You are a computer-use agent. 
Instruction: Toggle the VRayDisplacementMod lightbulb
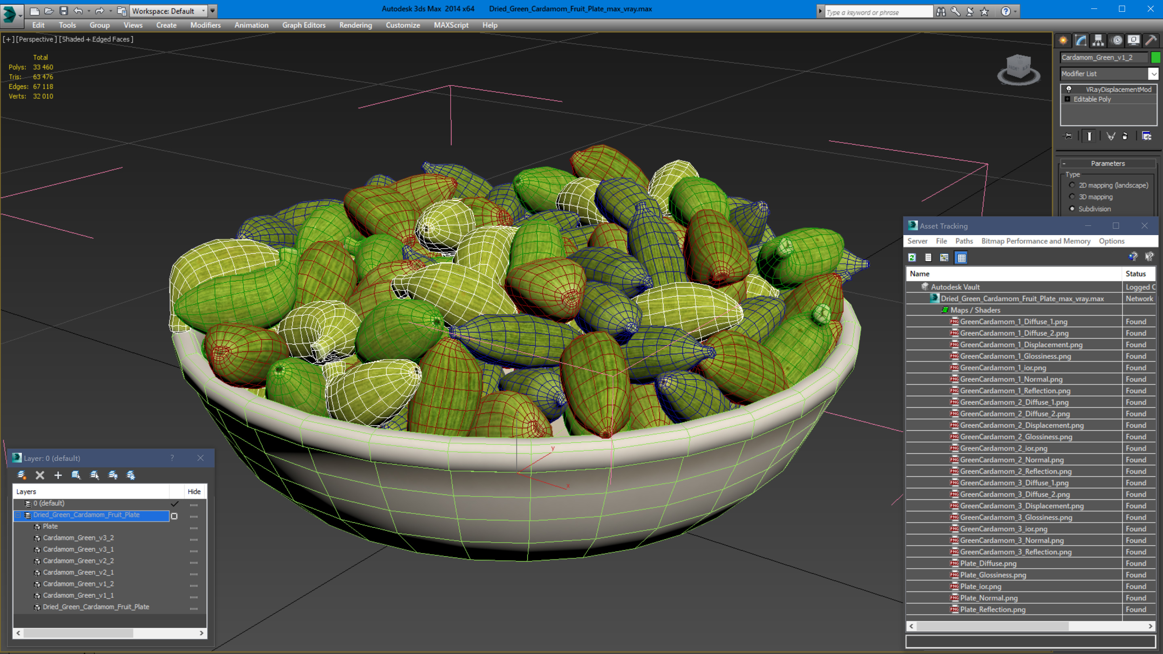(x=1069, y=89)
